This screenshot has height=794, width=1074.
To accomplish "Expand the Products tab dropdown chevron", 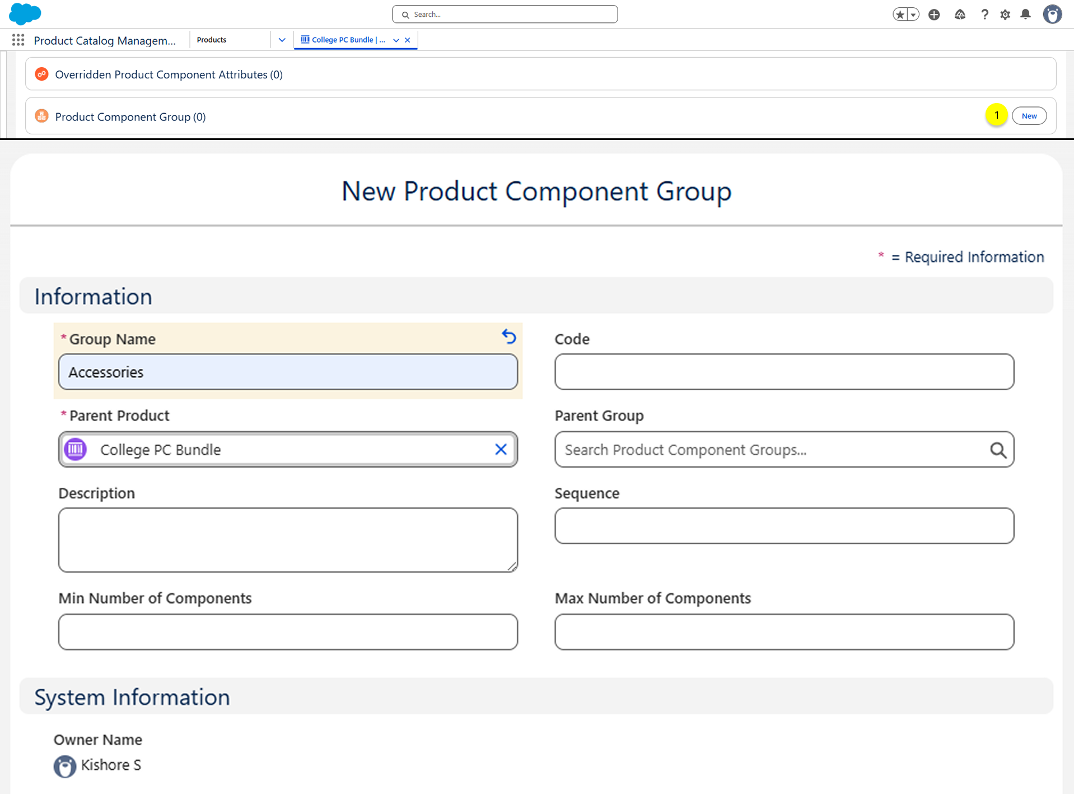I will (x=282, y=40).
